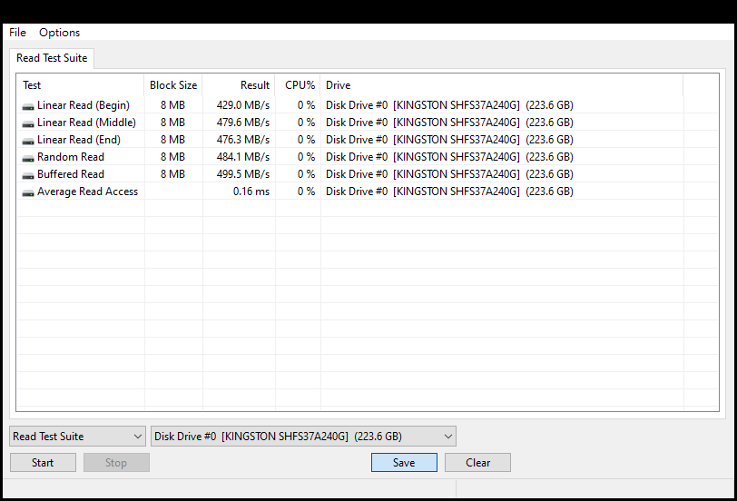Viewport: 737px width, 501px height.
Task: Save the benchmark results
Action: click(x=404, y=463)
